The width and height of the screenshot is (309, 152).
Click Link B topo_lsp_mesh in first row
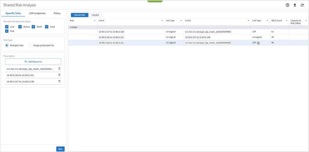coord(208,32)
